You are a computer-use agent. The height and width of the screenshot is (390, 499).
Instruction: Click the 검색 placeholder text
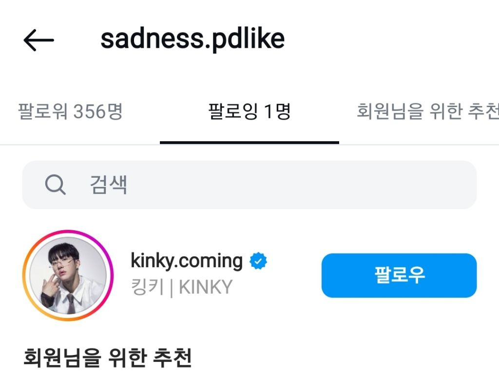[x=108, y=185]
